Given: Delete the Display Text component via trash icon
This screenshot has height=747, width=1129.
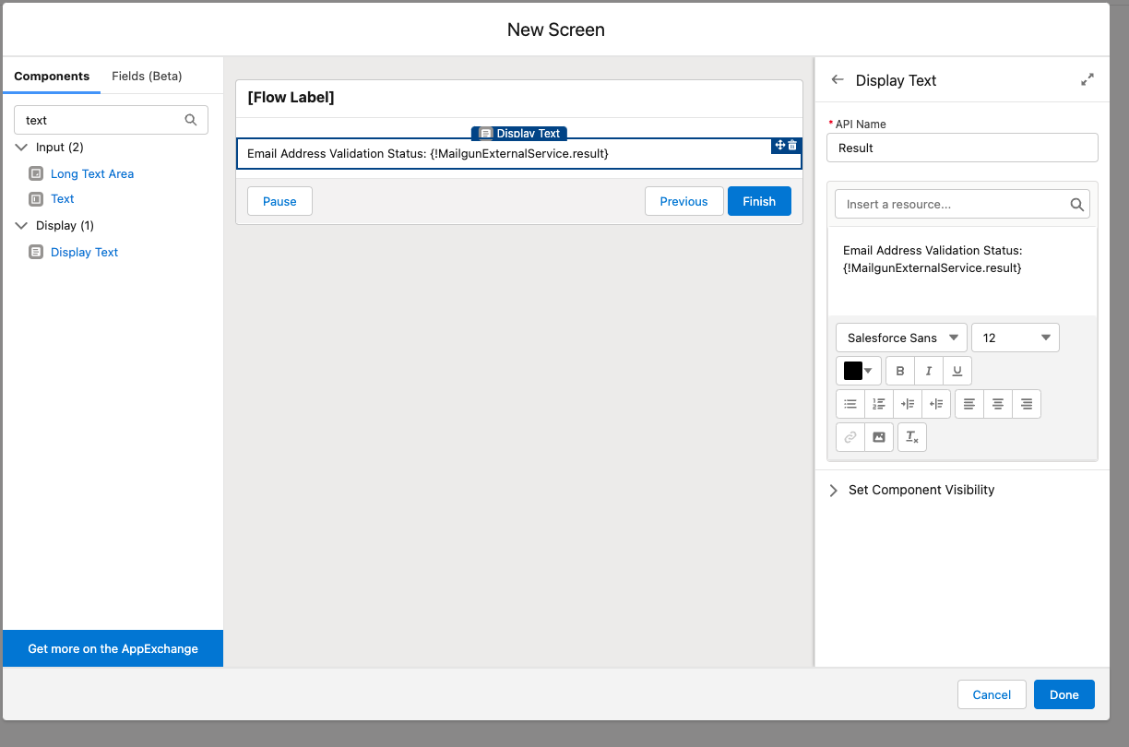Looking at the screenshot, I should coord(792,145).
